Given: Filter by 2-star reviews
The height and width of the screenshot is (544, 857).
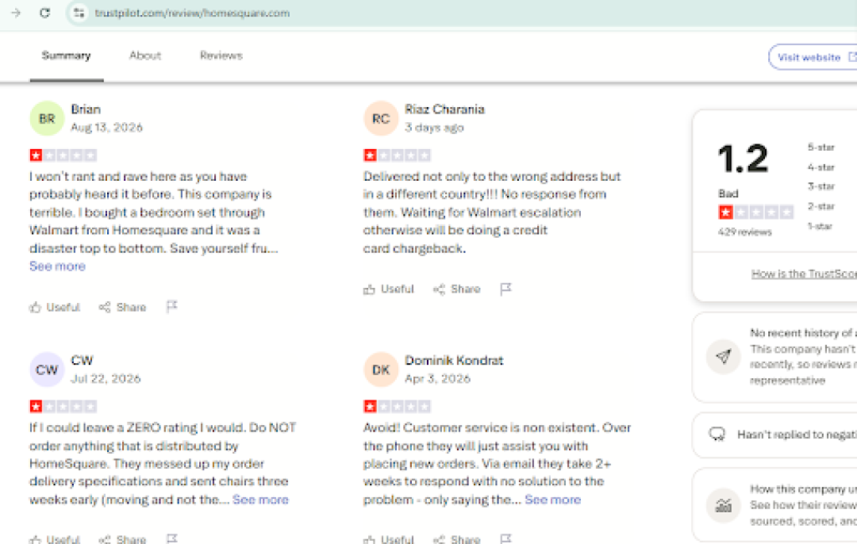Looking at the screenshot, I should coord(821,206).
